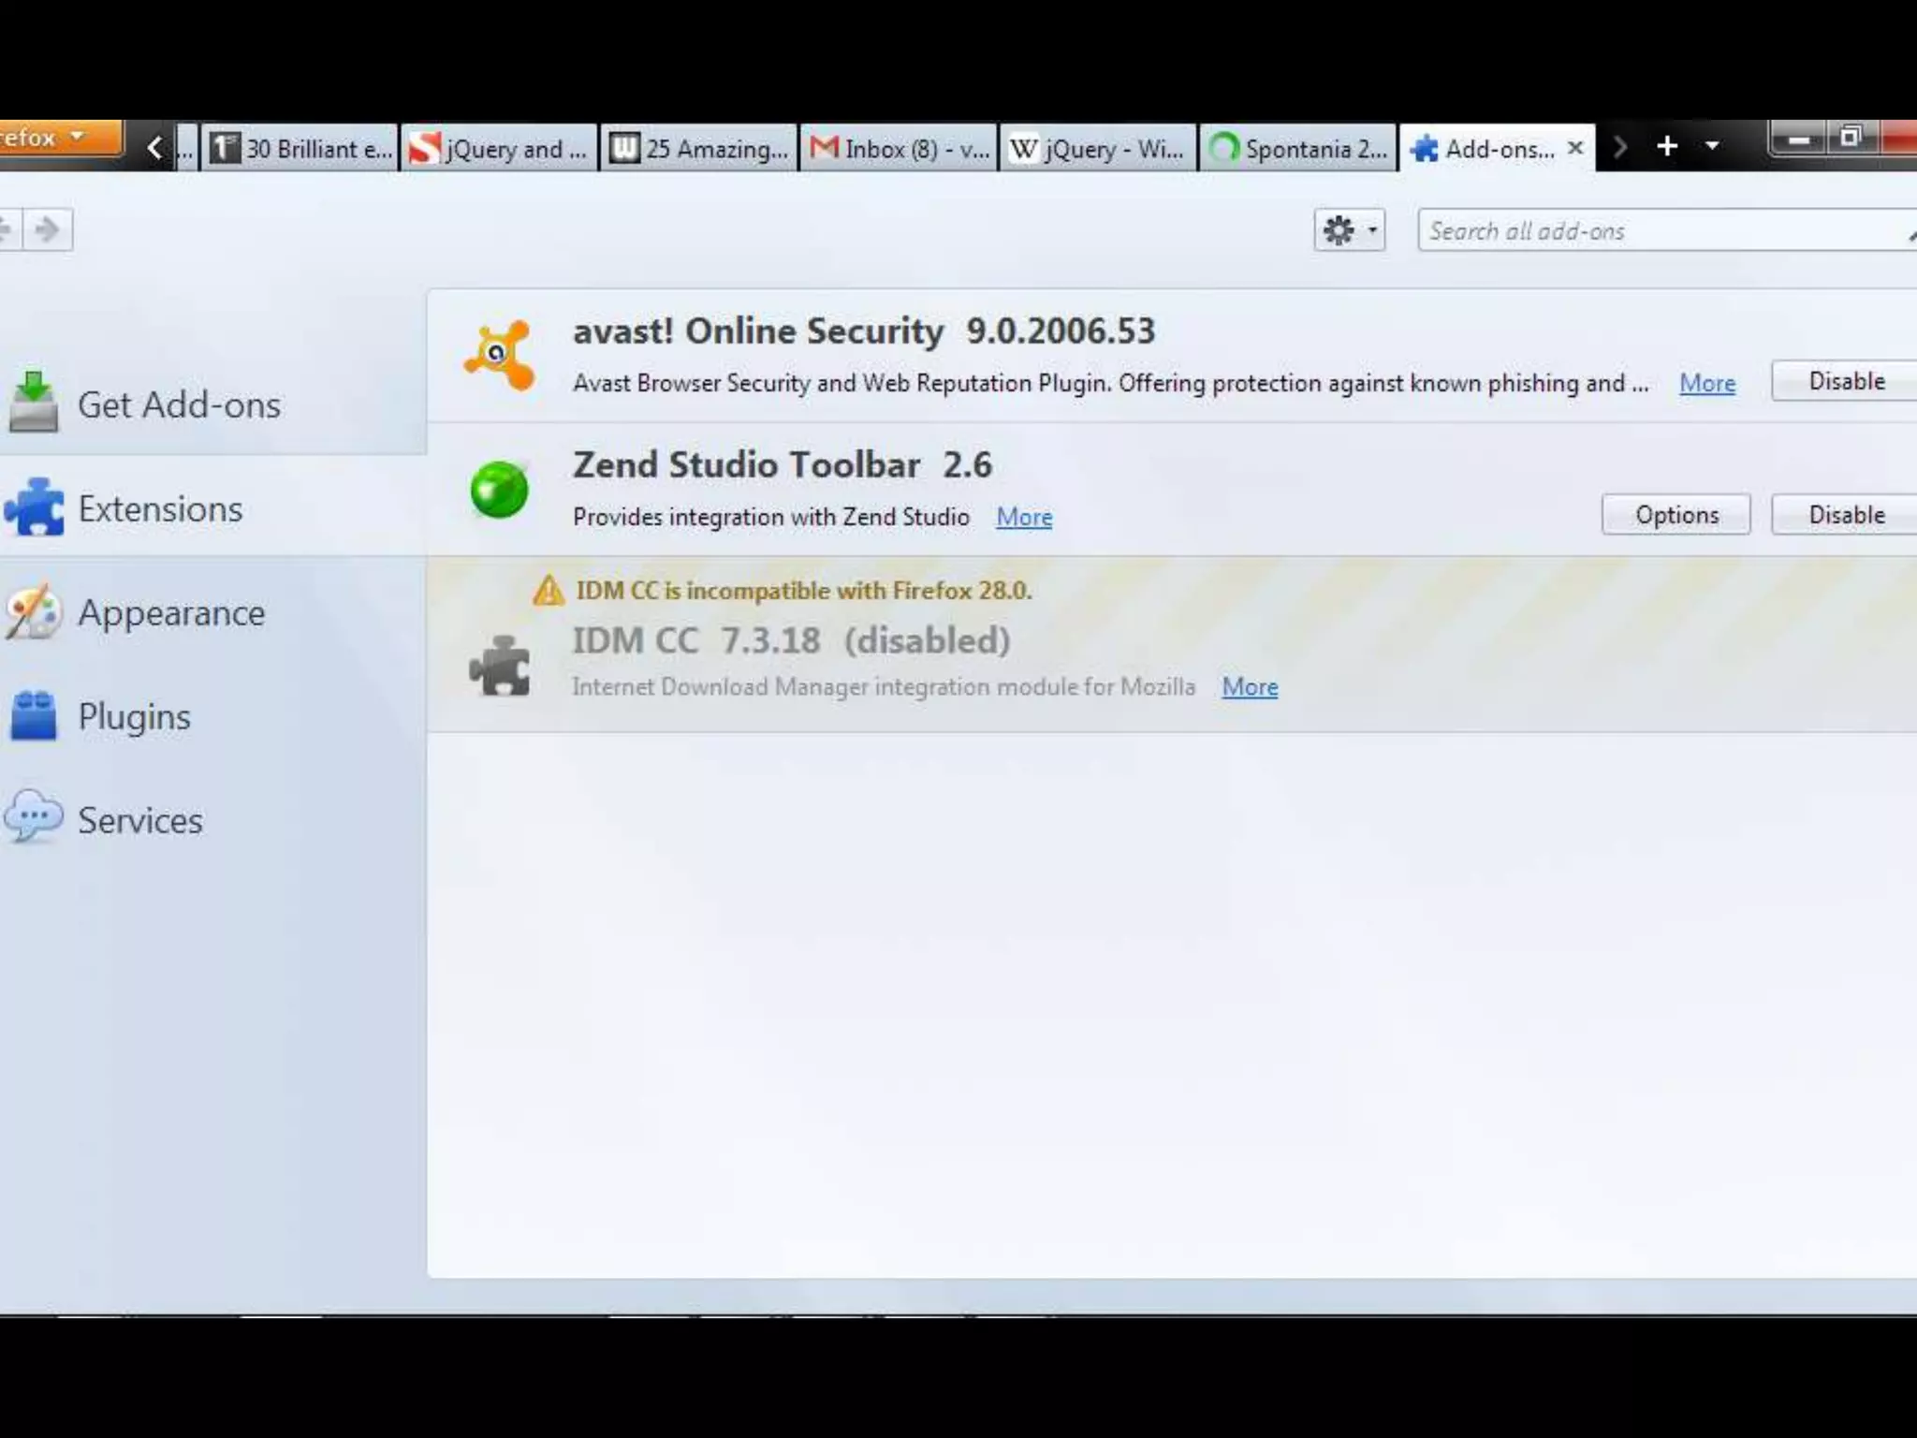Open More link for IDM CC

pyautogui.click(x=1250, y=686)
